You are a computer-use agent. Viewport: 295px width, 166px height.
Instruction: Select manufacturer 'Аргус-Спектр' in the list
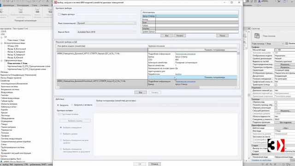190,16
